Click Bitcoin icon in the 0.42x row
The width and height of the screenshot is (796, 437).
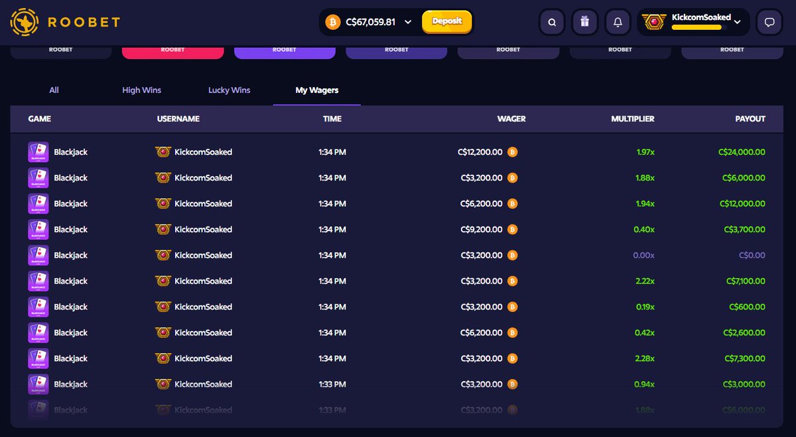(x=512, y=333)
